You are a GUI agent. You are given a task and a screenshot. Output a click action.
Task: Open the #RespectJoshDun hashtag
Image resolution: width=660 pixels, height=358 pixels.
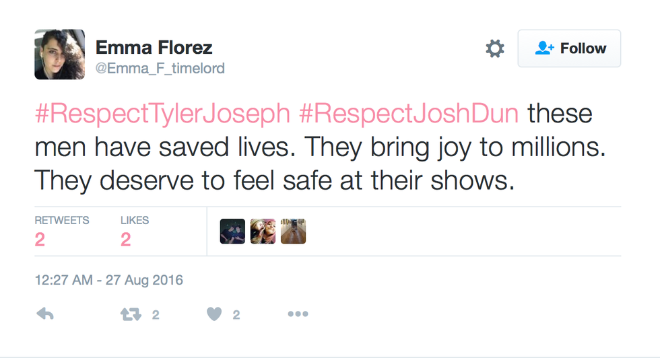click(409, 114)
